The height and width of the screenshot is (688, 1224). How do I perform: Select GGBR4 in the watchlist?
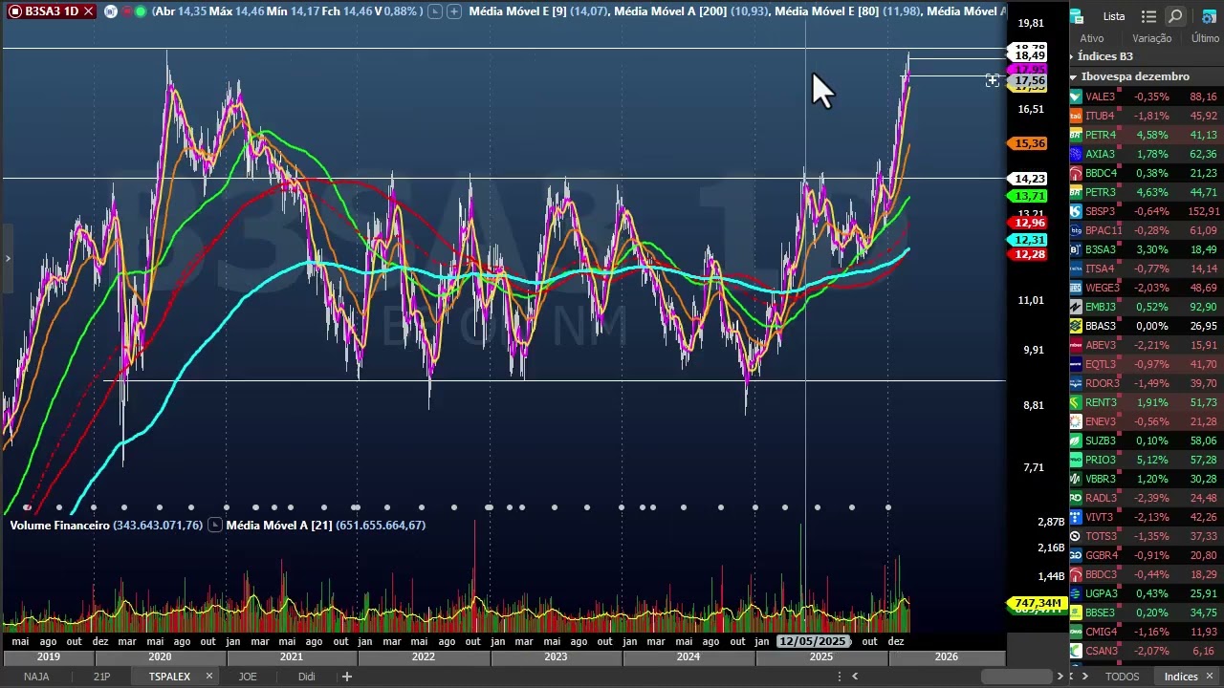tap(1146, 555)
